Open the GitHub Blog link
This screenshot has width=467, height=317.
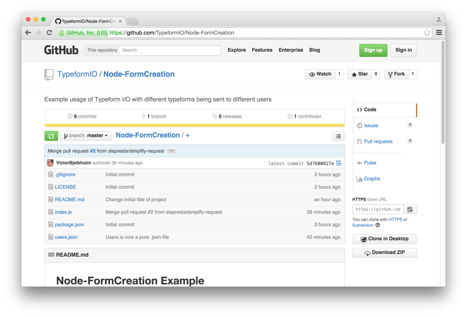coord(315,50)
